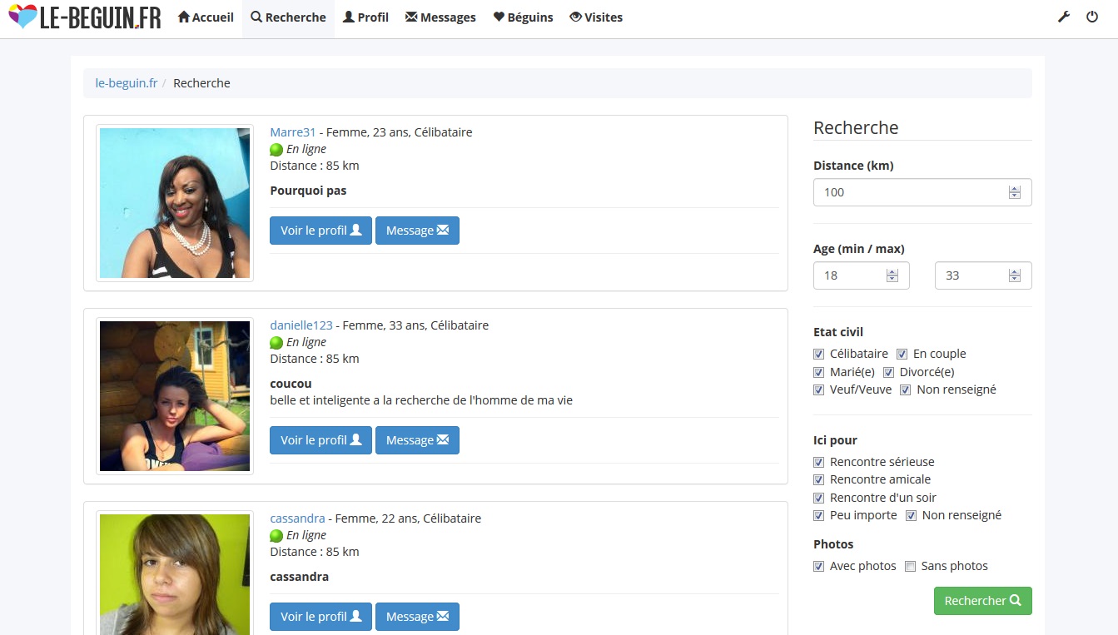This screenshot has height=635, width=1118.
Task: Click Marre31's profile photo
Action: click(175, 203)
